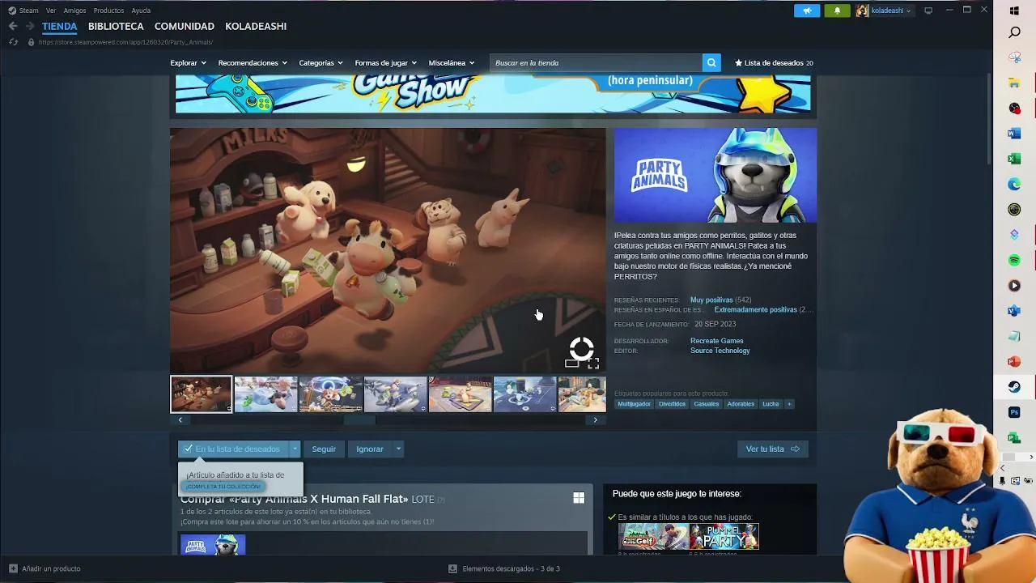Open File Explorer from the taskbar
The width and height of the screenshot is (1036, 583).
(1014, 83)
